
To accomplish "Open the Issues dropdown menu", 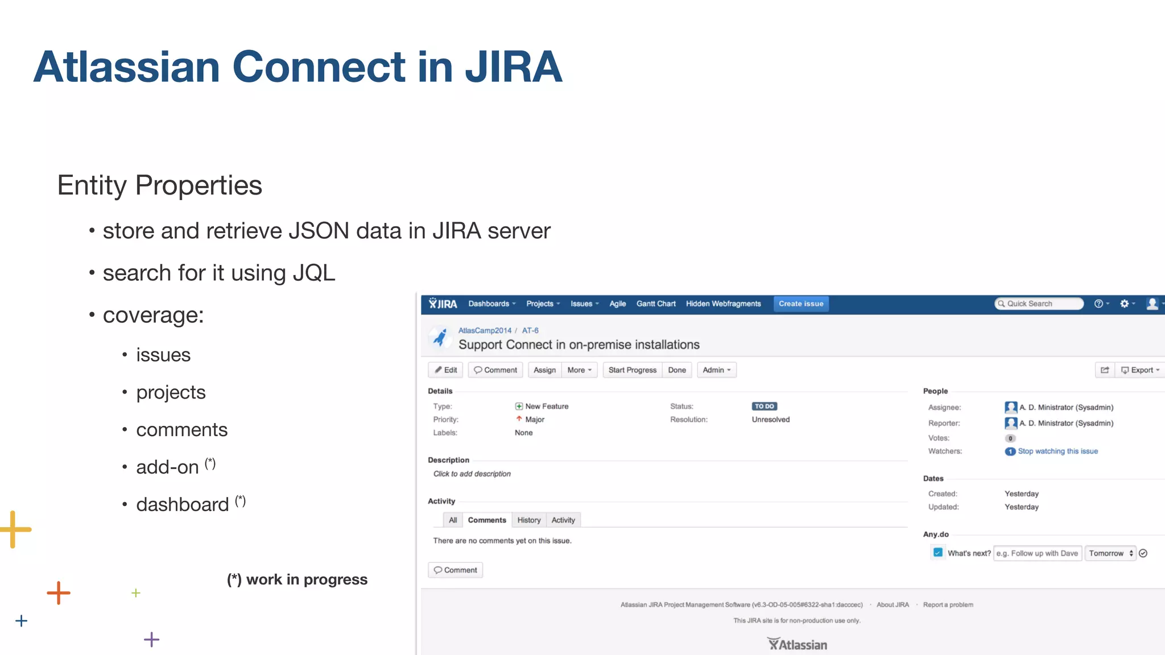I will 585,304.
